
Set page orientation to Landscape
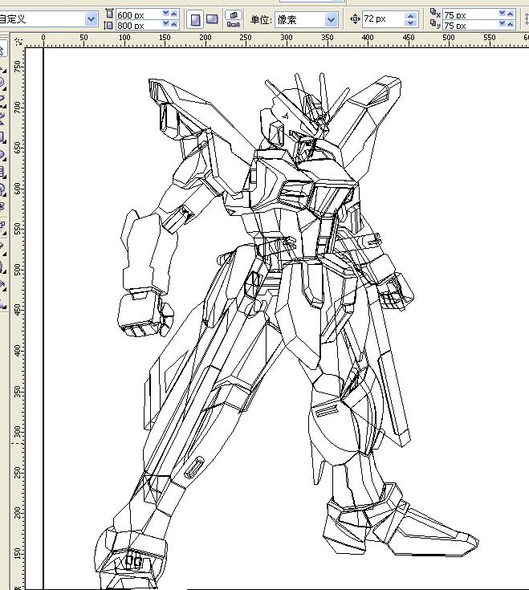coord(212,19)
